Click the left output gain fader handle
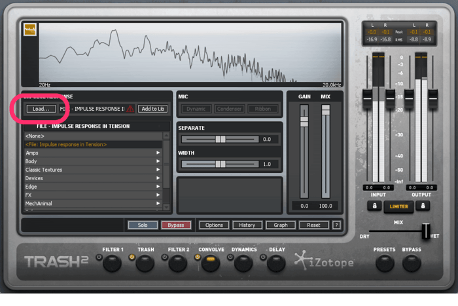Screen dimensions: 458x306 coord(409,98)
